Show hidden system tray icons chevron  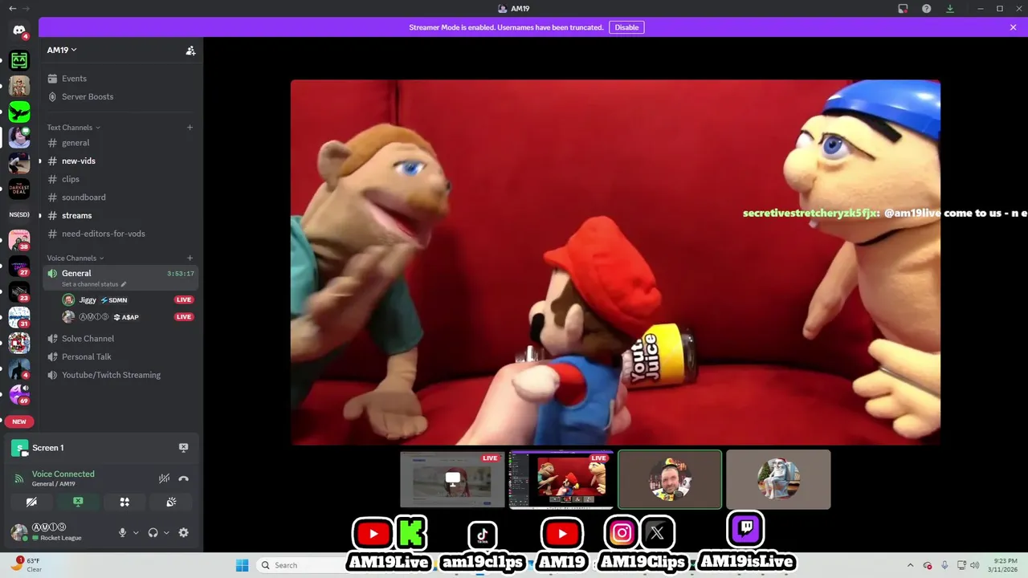coord(910,565)
